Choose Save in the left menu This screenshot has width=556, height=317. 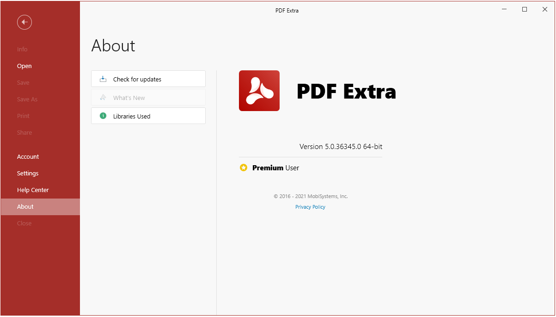pos(40,82)
